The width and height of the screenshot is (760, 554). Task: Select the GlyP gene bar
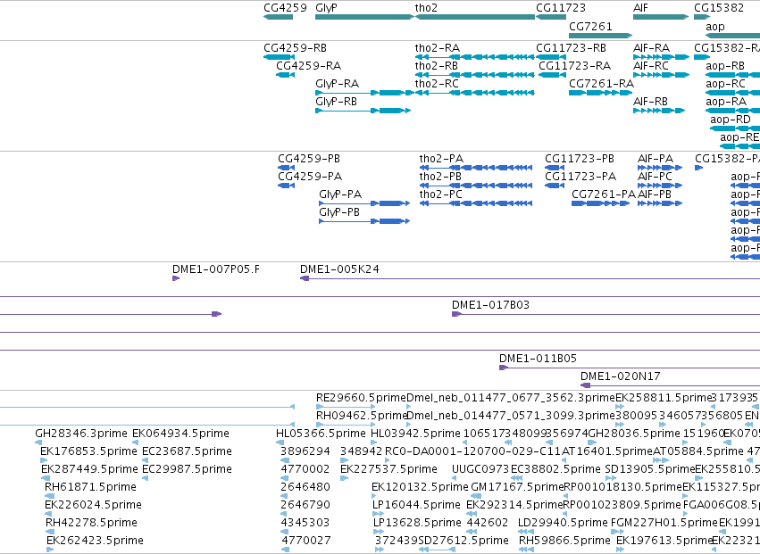[x=364, y=17]
